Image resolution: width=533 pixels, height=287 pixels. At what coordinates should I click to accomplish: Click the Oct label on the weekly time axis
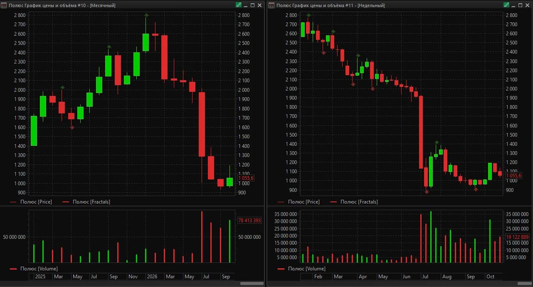point(490,277)
